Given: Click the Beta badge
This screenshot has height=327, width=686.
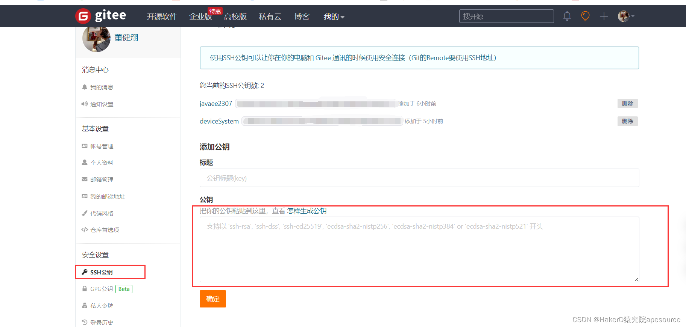Looking at the screenshot, I should pos(124,289).
